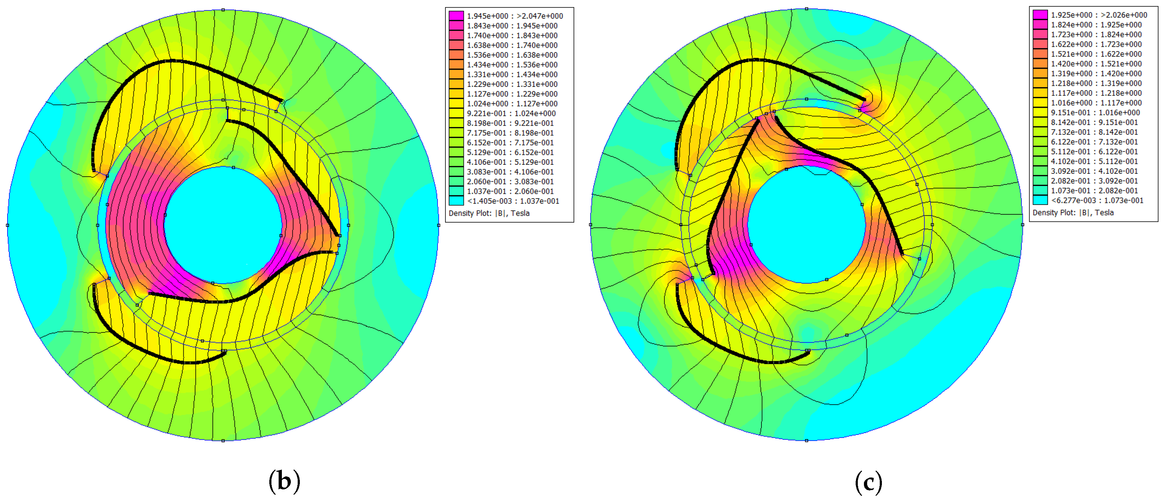Viewport: 1167px width, 503px height.
Task: Click right legend's 'Density Plot: |B|, Tesla' caption
Action: 1073,212
